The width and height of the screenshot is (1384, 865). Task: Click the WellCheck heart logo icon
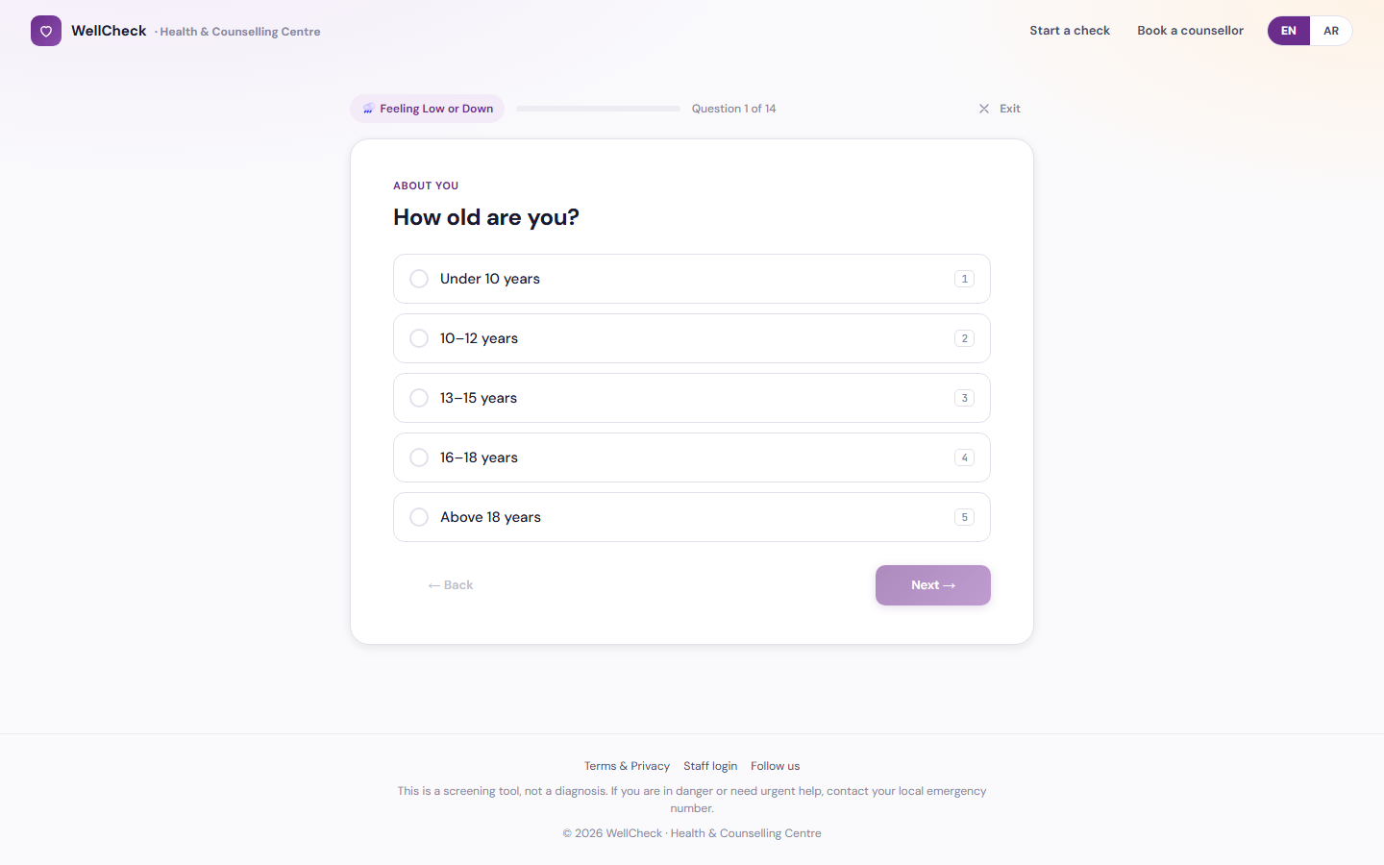(x=46, y=31)
